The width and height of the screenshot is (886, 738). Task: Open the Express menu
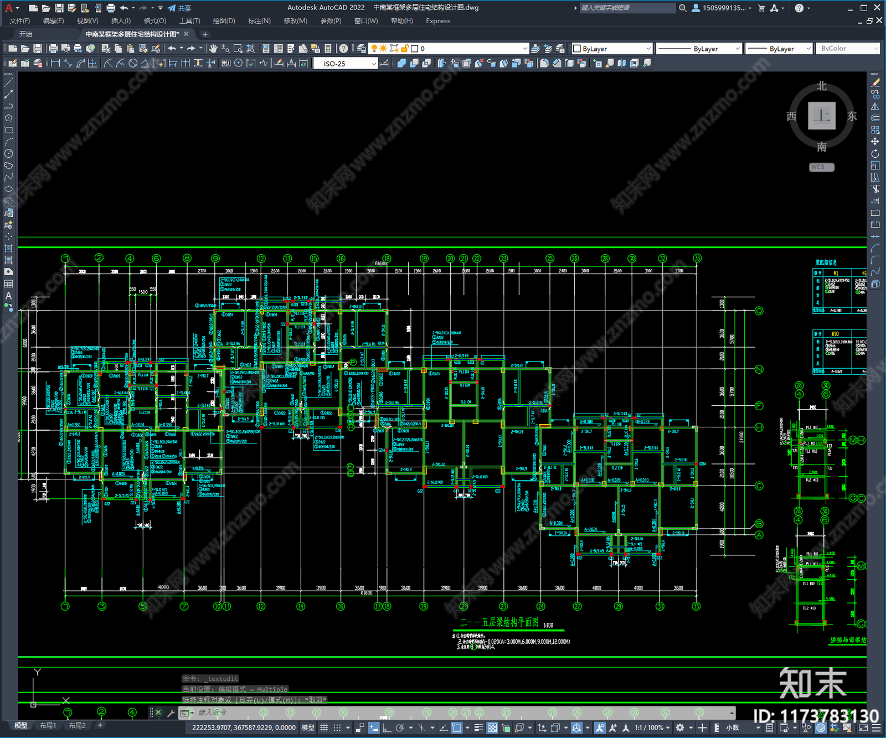point(438,21)
